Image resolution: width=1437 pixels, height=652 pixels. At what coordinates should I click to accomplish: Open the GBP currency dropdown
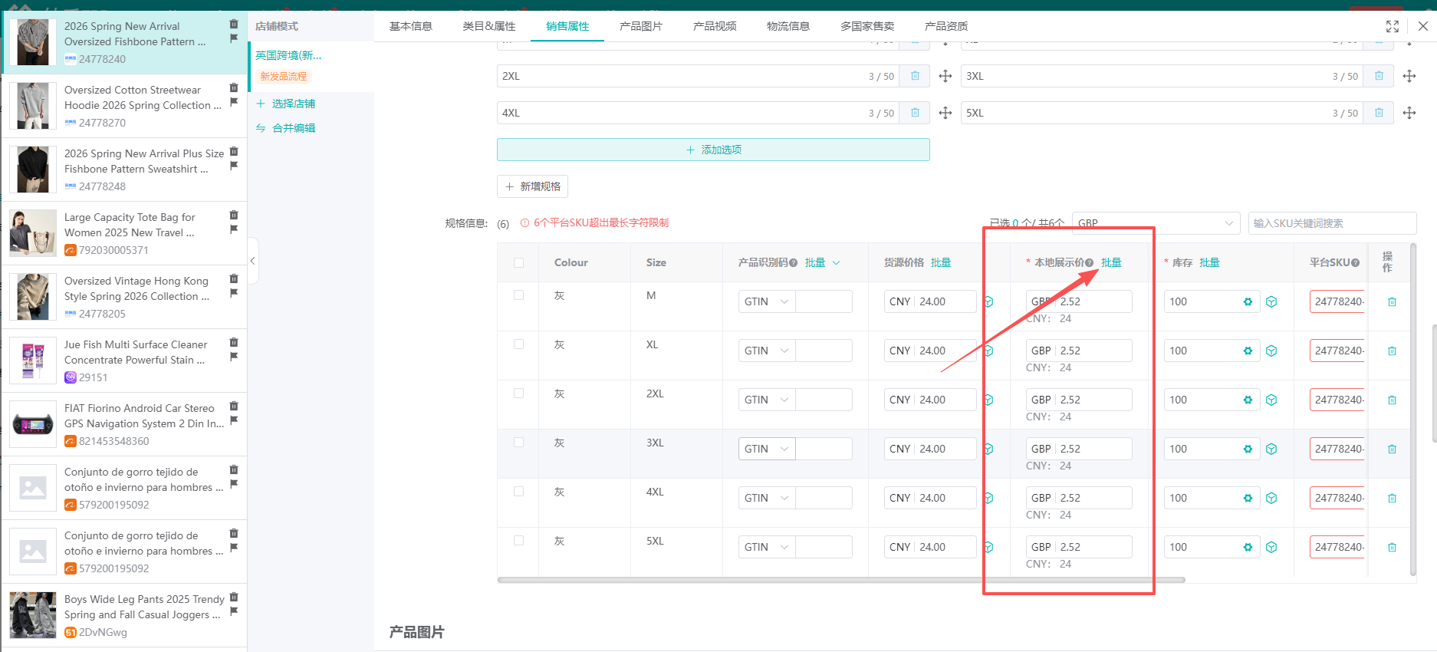1156,223
